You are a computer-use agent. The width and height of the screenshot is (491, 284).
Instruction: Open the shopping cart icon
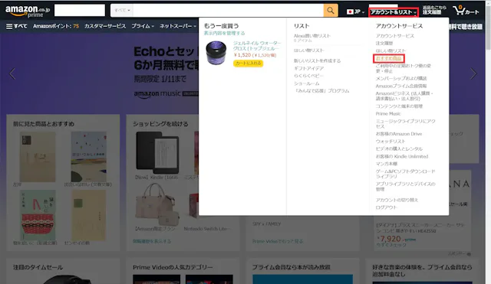[466, 11]
